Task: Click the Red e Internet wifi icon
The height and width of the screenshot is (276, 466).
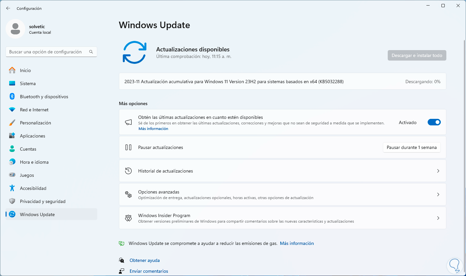Action: (x=12, y=110)
